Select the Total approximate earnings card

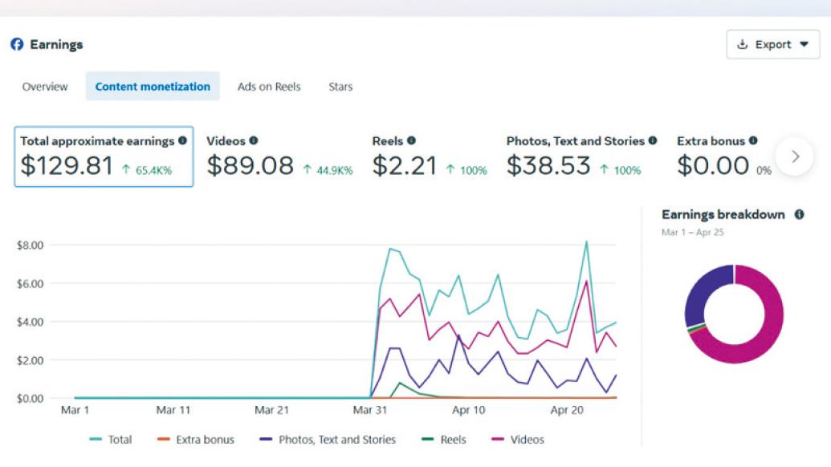(104, 156)
